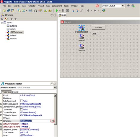Toggle the Connected property checkbox
Viewport: 140px width, 137px height.
click(21, 109)
